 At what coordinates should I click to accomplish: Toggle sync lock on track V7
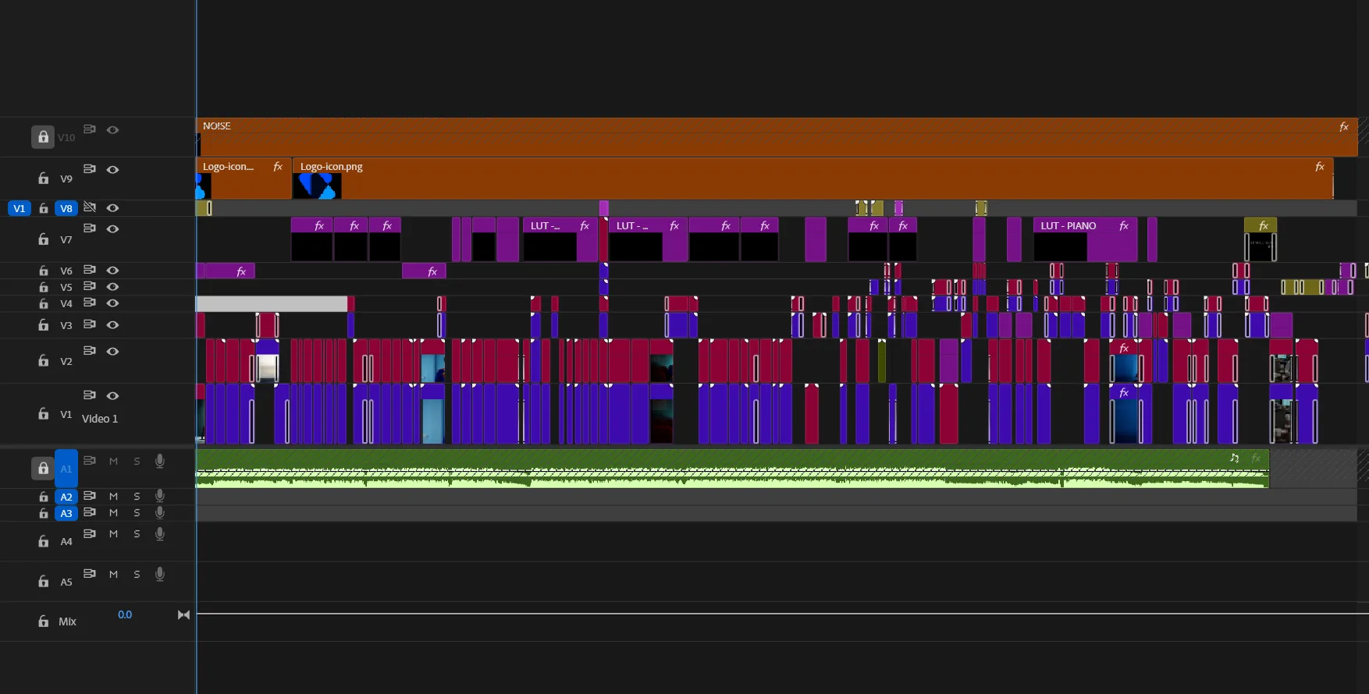pyautogui.click(x=90, y=228)
